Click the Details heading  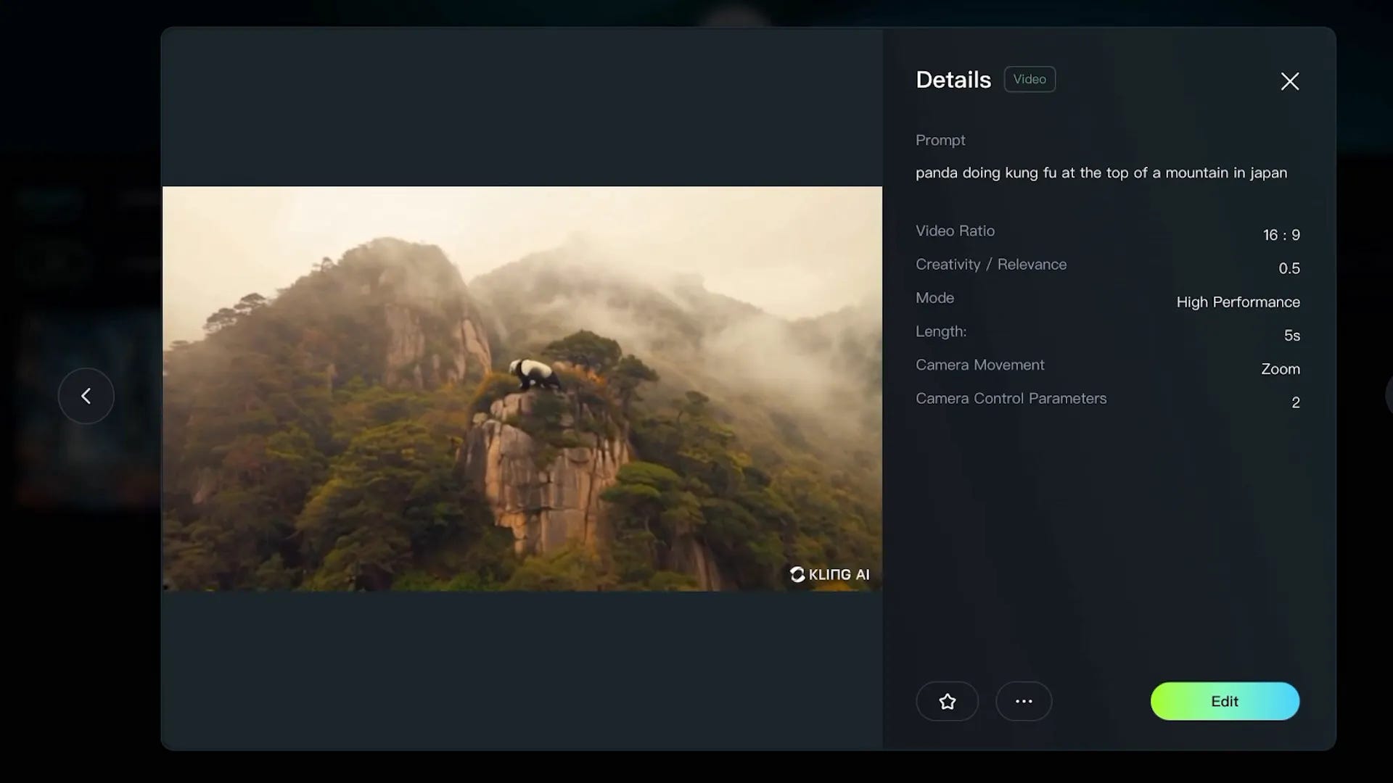[953, 80]
